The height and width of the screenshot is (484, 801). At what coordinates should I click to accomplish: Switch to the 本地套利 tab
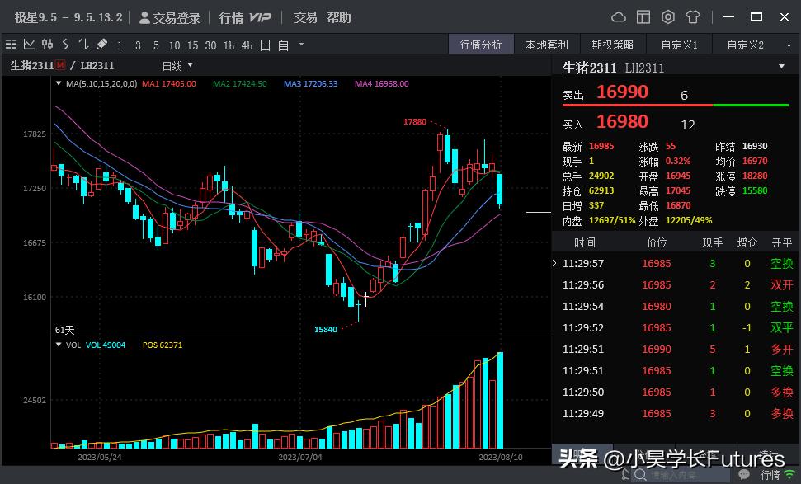[547, 45]
